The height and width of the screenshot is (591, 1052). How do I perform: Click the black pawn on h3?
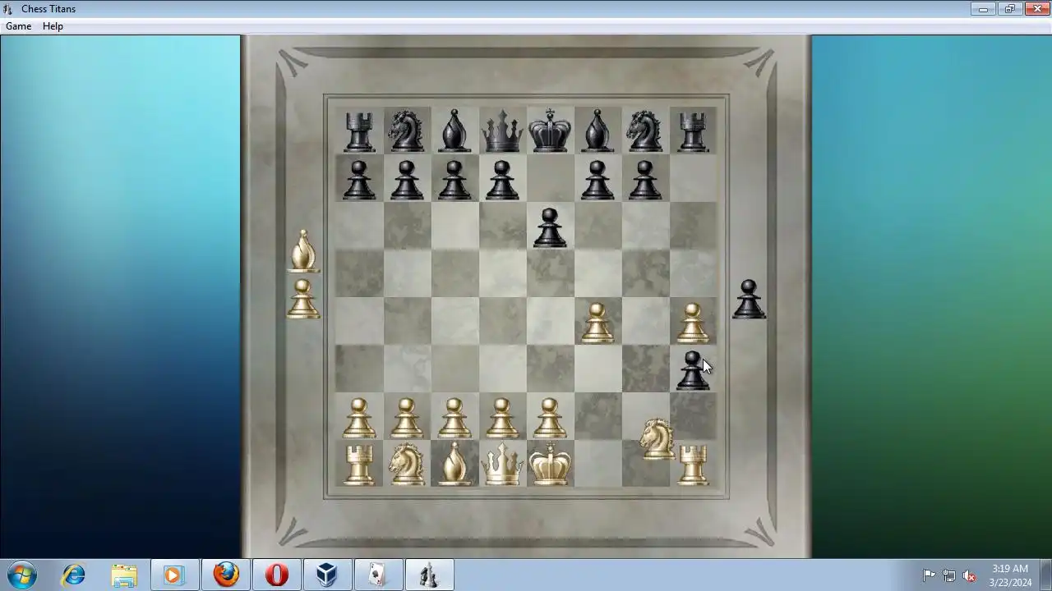coord(693,370)
